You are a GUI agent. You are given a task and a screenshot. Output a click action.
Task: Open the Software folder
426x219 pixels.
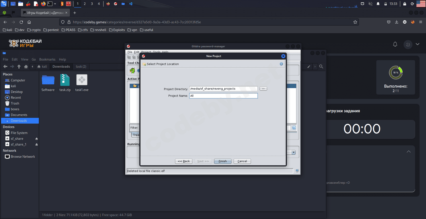[x=48, y=83]
